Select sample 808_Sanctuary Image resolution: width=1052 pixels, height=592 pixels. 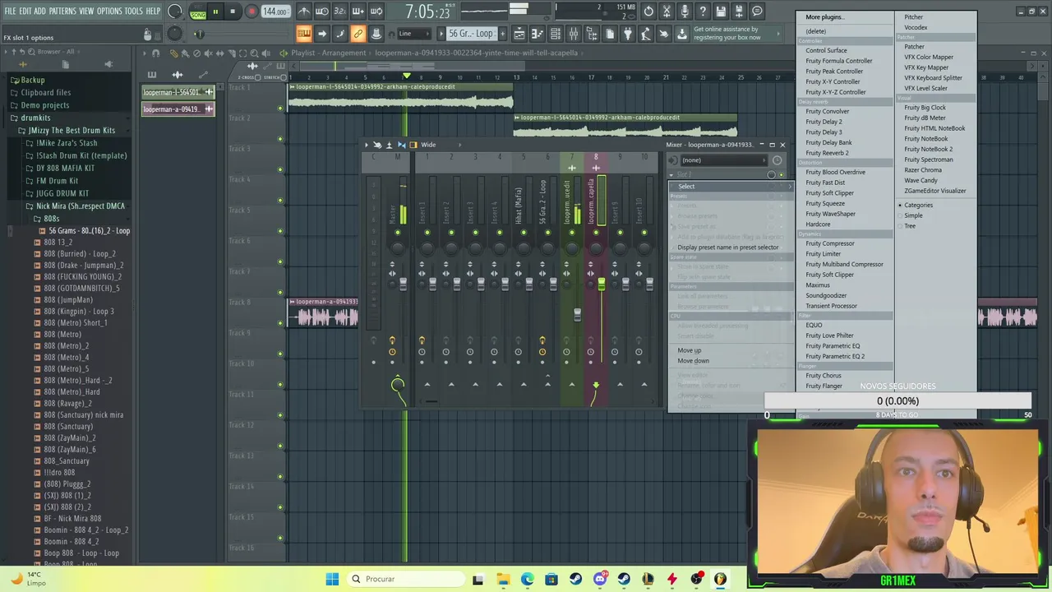[66, 461]
